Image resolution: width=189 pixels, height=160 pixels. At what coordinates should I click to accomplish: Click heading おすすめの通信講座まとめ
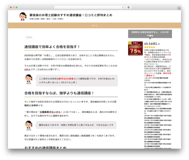(45, 147)
